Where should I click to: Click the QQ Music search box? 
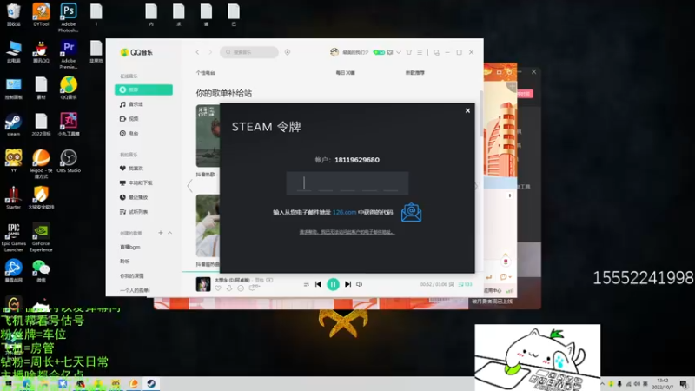[249, 52]
